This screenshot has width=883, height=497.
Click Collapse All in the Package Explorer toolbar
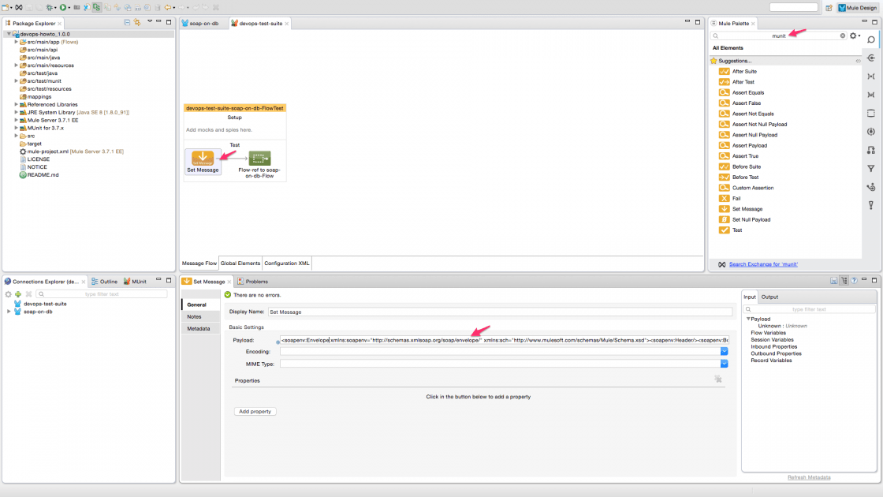click(126, 22)
